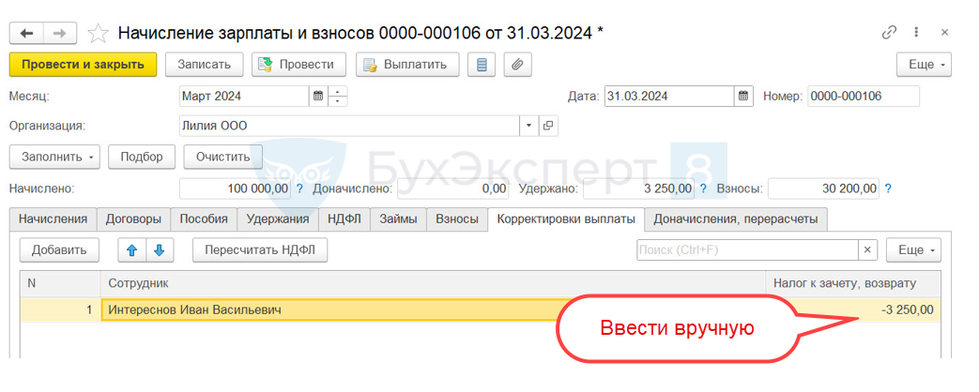Viewport: 979px width, 392px height.
Task: Change month using the stepper arrows
Action: point(337,97)
